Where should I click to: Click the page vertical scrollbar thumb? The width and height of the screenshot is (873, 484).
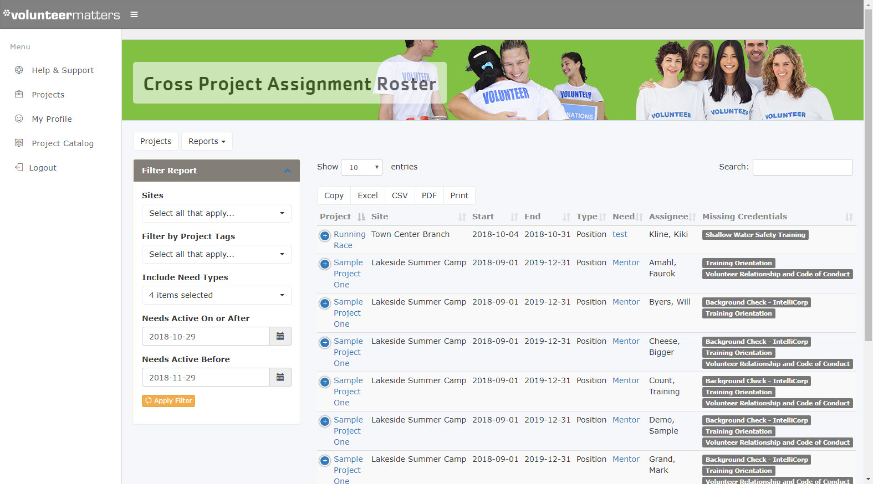pyautogui.click(x=869, y=174)
